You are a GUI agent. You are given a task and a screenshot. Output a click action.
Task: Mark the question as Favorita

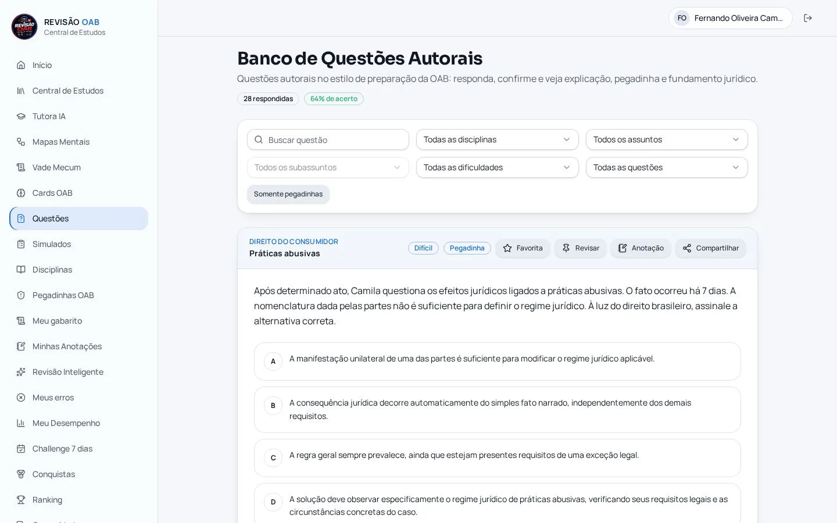coord(523,248)
